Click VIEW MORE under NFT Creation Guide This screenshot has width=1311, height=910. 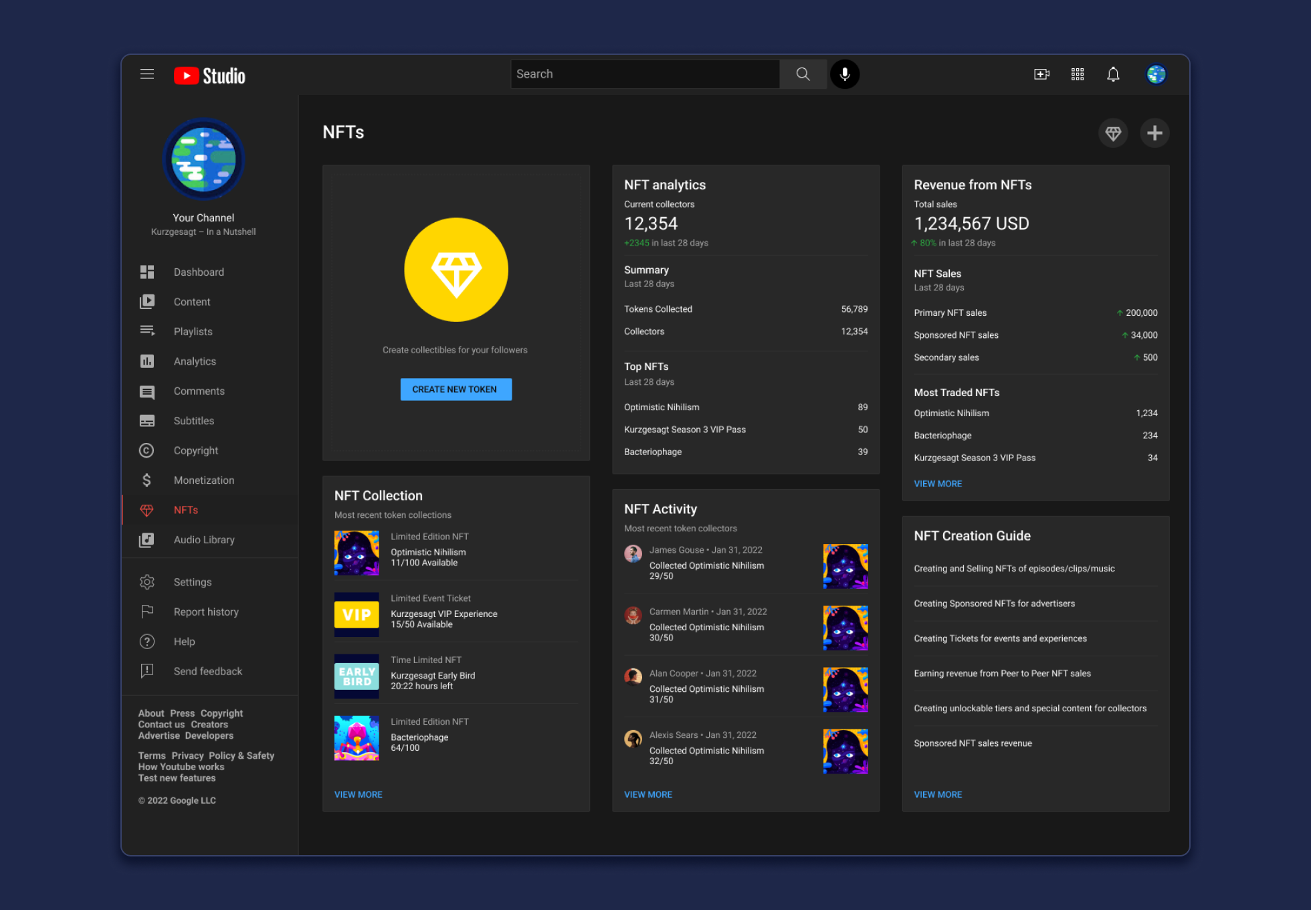[x=938, y=794]
